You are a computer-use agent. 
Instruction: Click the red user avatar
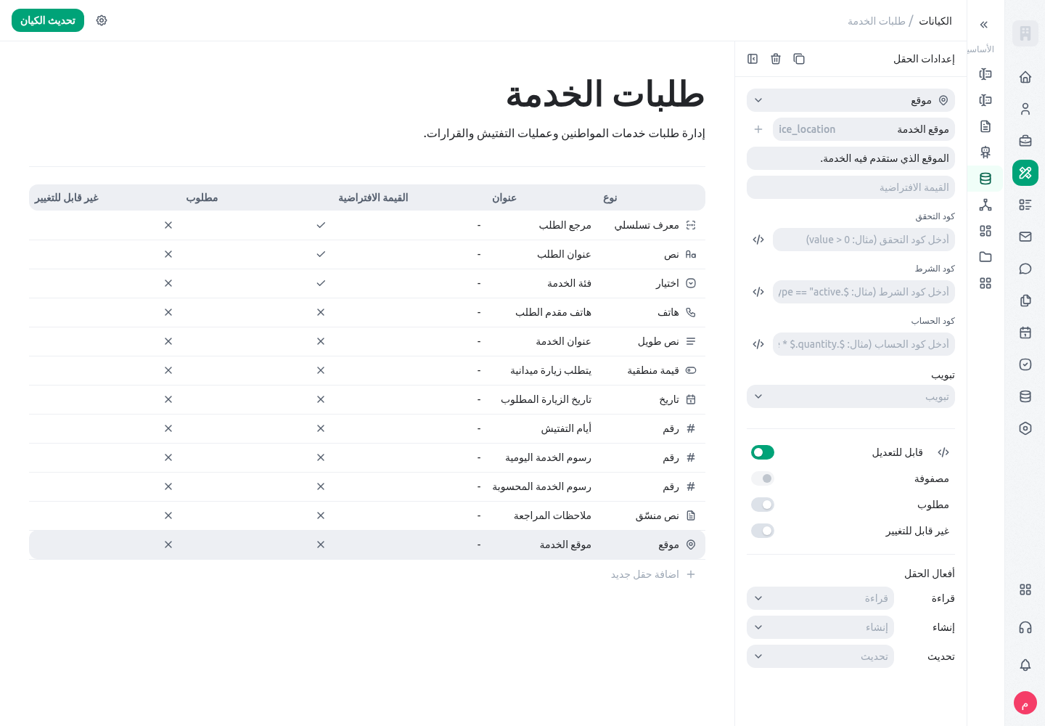click(x=1025, y=703)
